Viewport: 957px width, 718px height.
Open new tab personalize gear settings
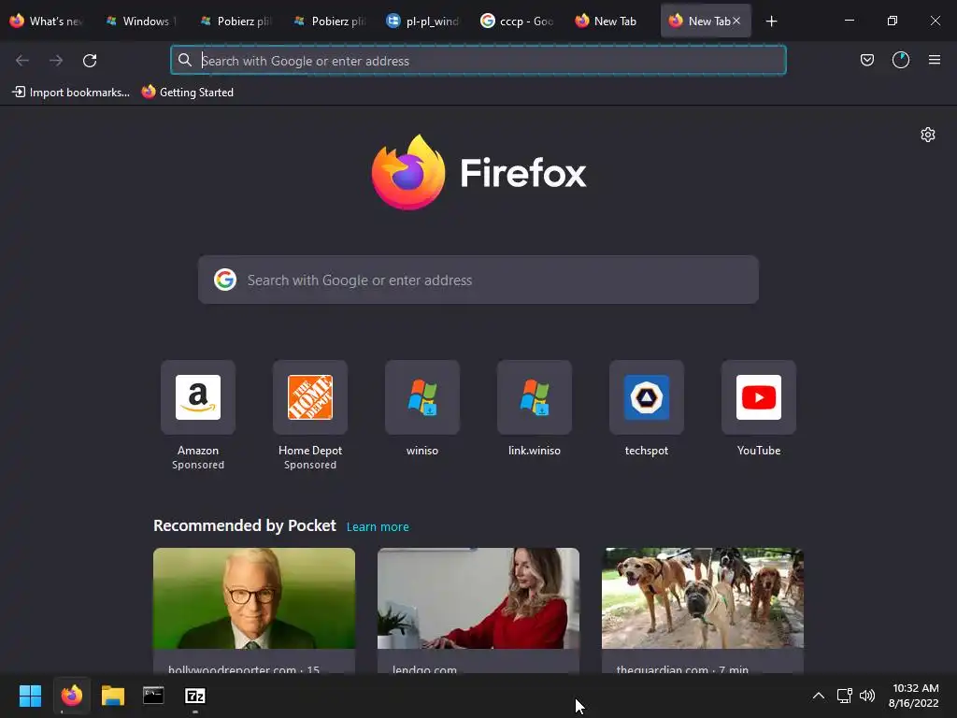(x=928, y=135)
